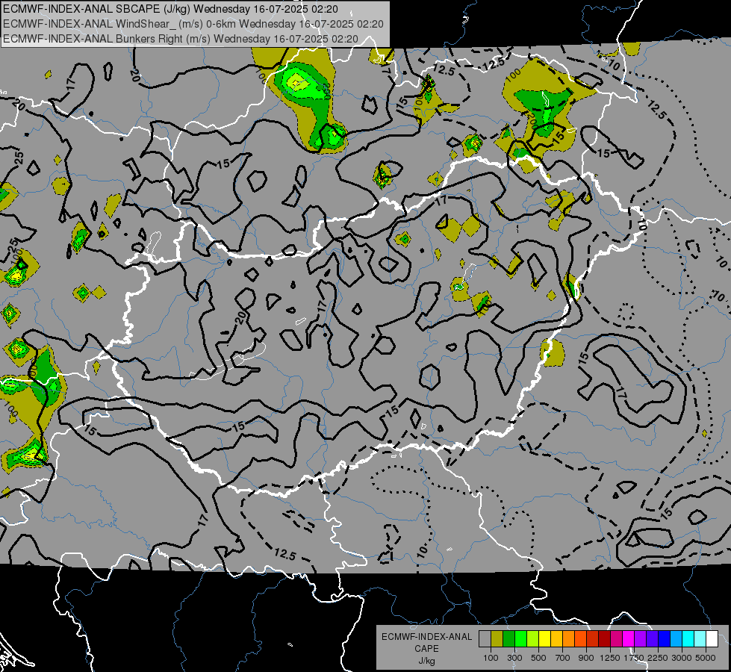Select the lime yellow-green swatch before 500
The image size is (731, 672).
533,638
